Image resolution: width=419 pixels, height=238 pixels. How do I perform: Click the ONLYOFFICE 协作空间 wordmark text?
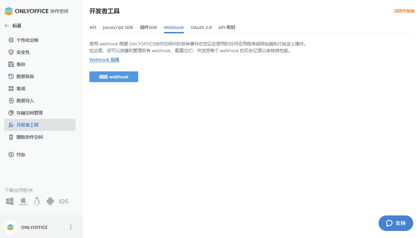(x=42, y=11)
